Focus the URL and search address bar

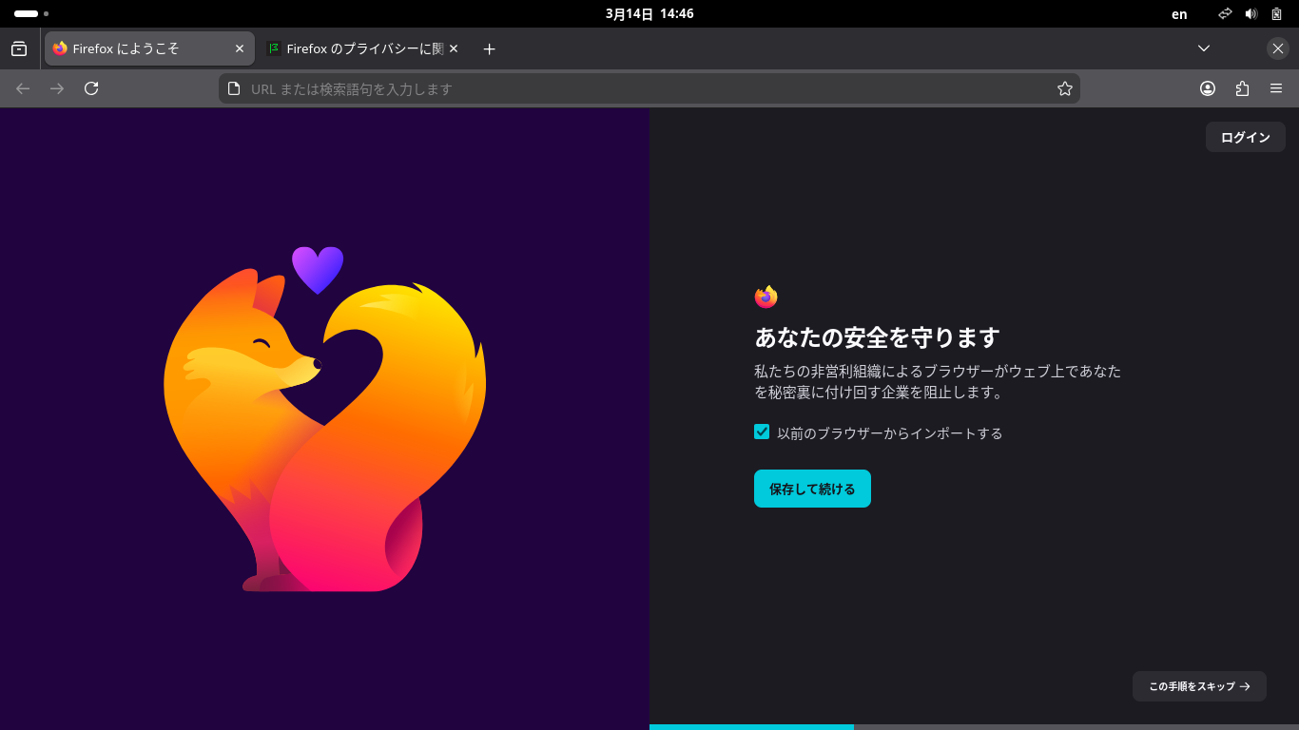(x=649, y=88)
